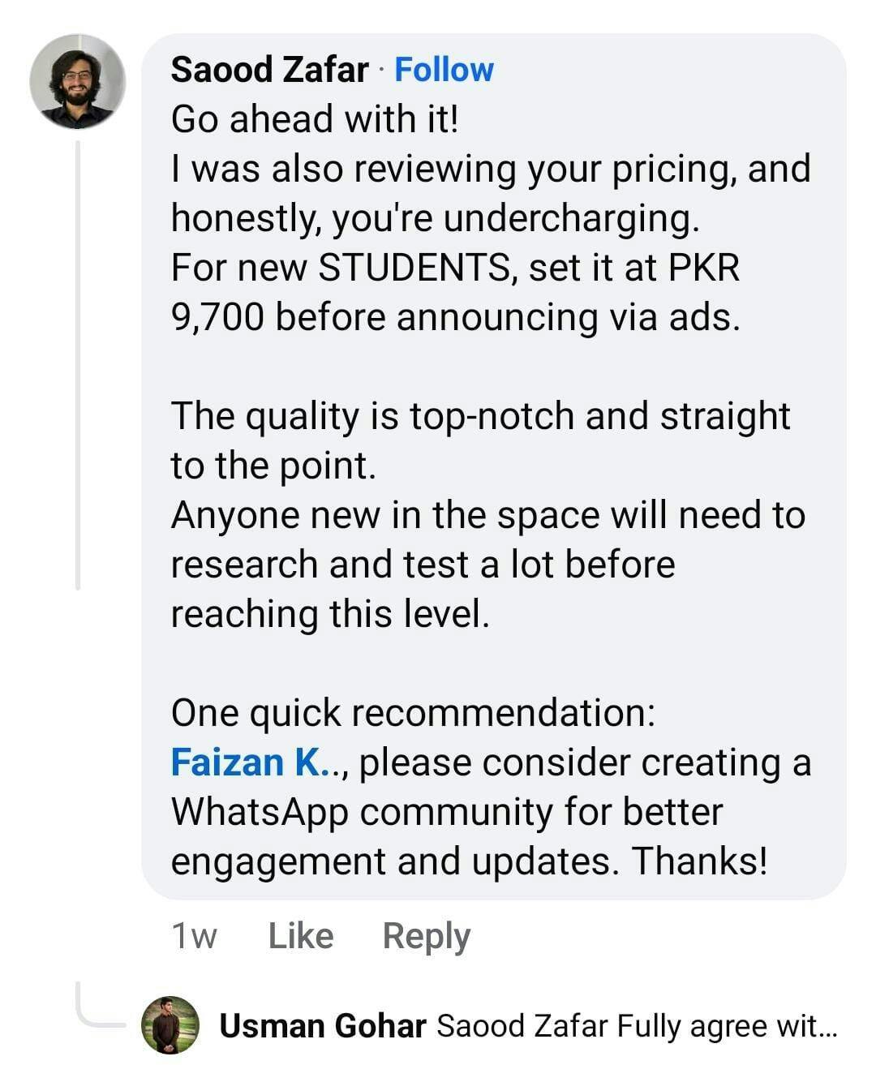This screenshot has width=876, height=1065.
Task: Click the ellipsis ending Usman's reply
Action: coord(827,1028)
